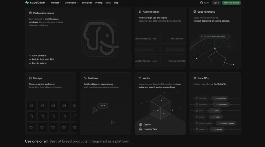Click the Postgres Database icon
Screen dimensions: 265x147
(x=31, y=13)
